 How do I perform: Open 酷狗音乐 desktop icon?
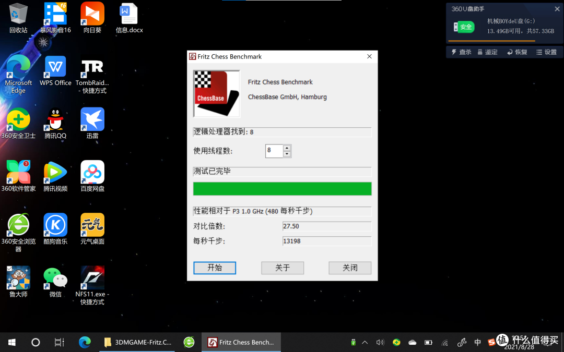click(x=55, y=229)
